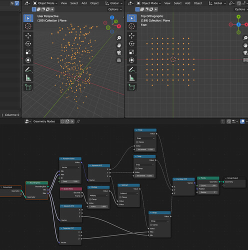Click the blue funnel filter icon in the spreadsheet header
Image resolution: width=248 pixels, height=250 pixels.
tap(17, 3)
